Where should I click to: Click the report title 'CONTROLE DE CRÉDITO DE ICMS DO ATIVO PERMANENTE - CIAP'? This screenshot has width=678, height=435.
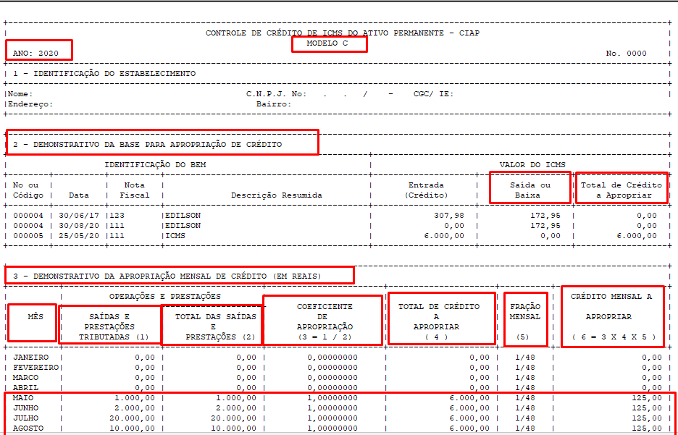[343, 33]
